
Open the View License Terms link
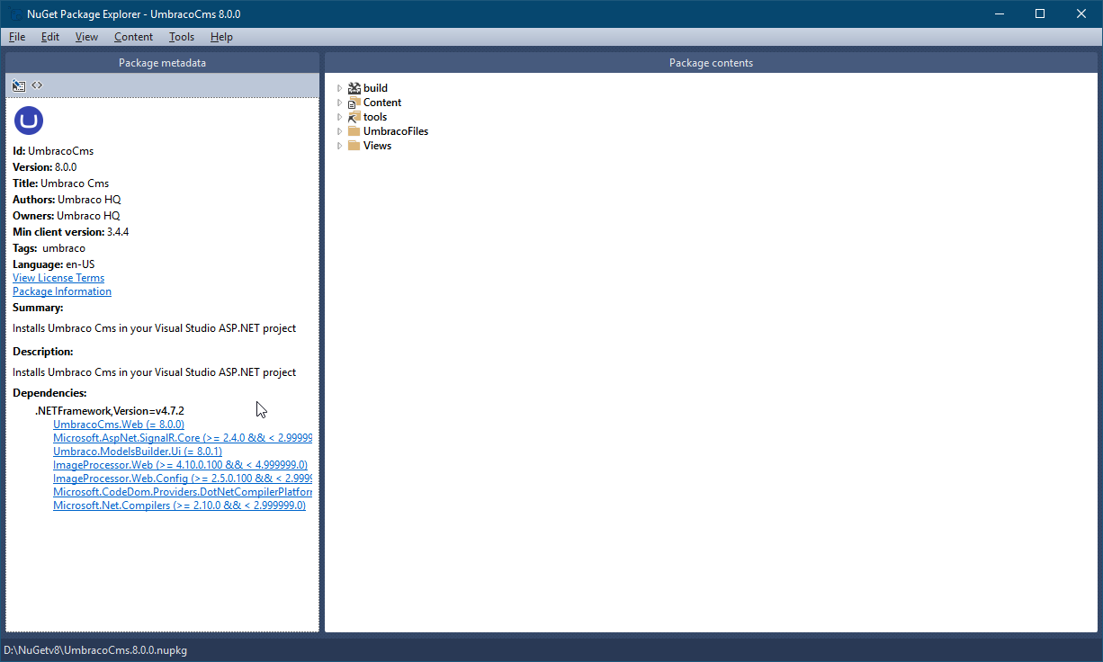click(x=58, y=278)
